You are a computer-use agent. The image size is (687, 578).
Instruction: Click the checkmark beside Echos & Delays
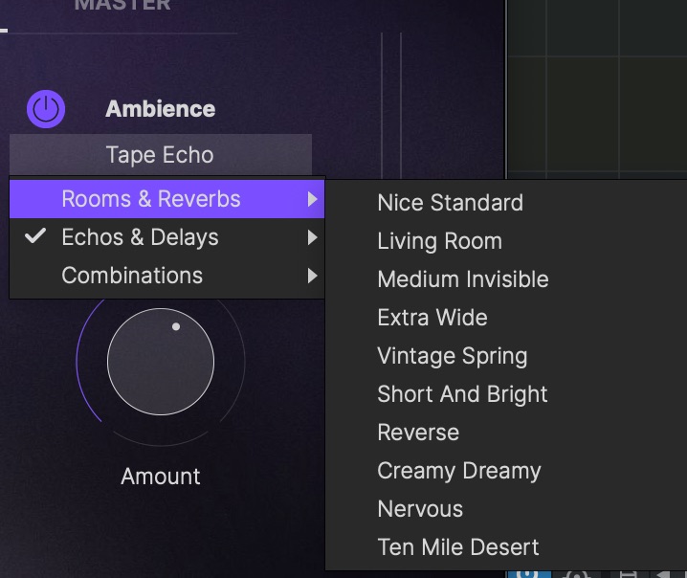[35, 237]
